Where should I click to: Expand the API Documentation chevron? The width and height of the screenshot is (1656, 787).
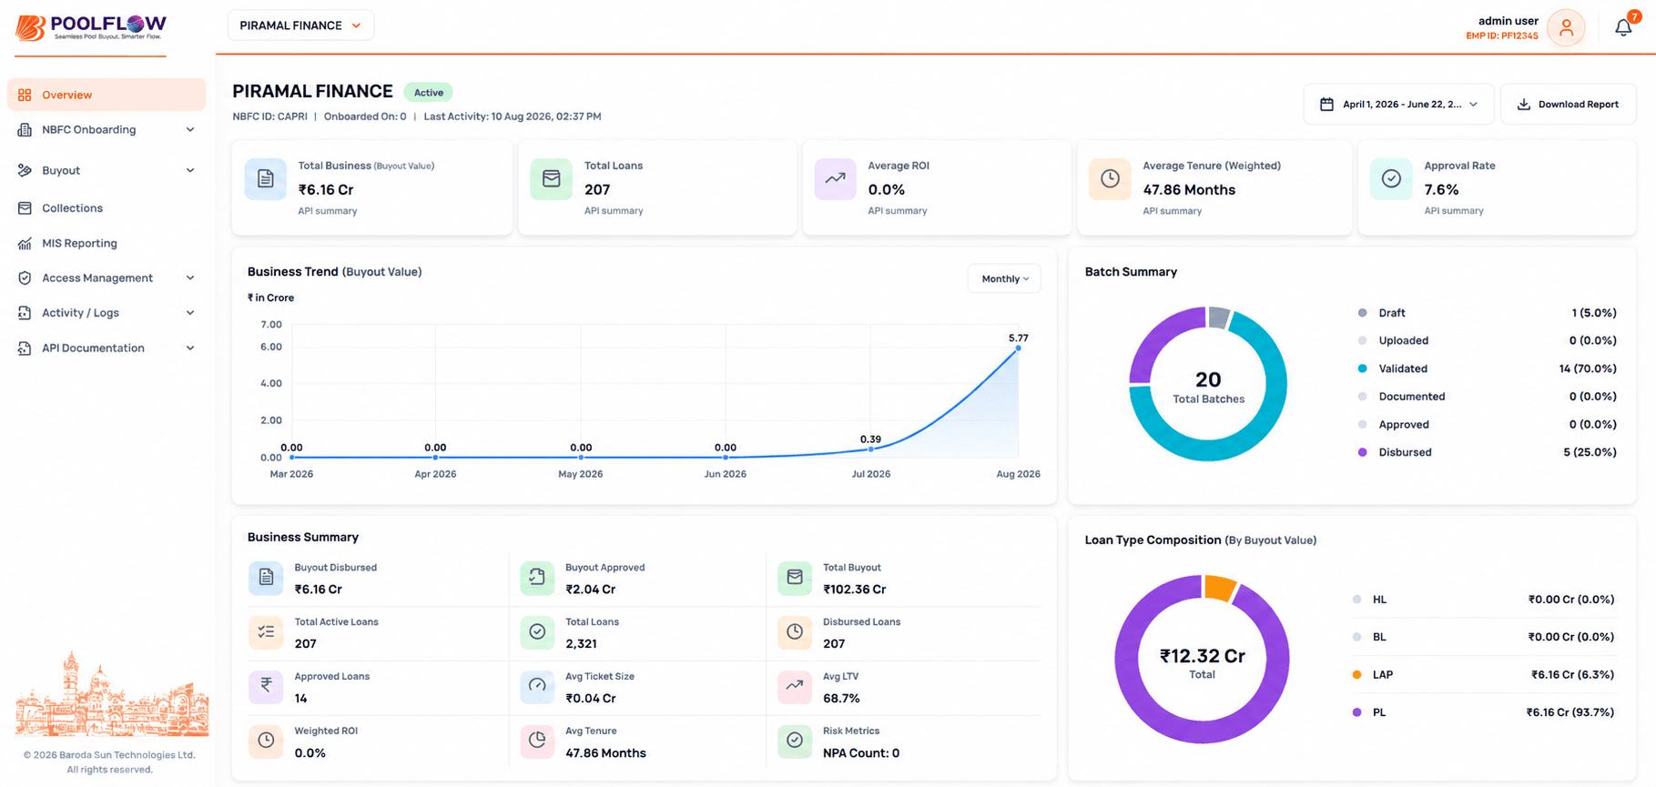pos(190,348)
